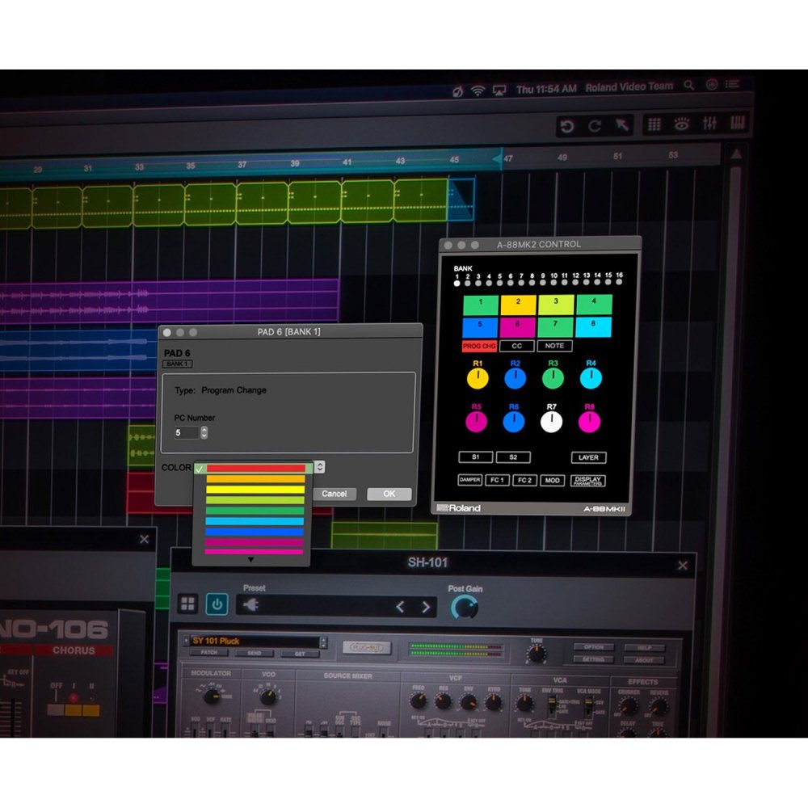Click OK in the PAD 6 dialog
This screenshot has height=808, width=808.
pyautogui.click(x=389, y=494)
